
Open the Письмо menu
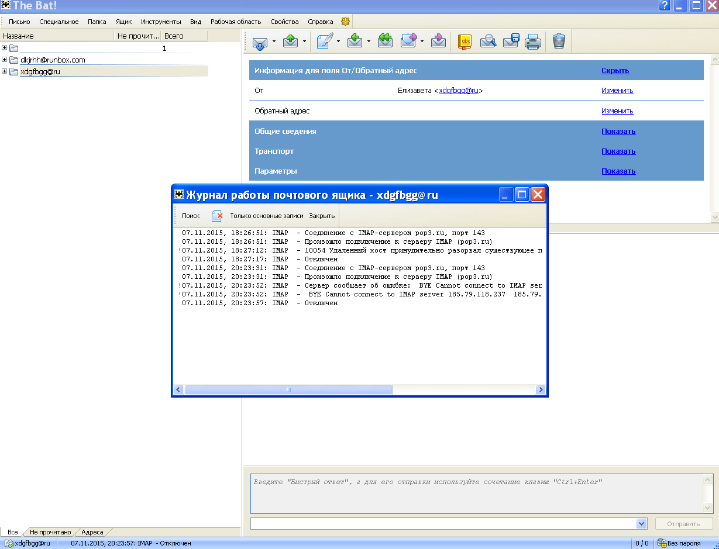point(19,22)
